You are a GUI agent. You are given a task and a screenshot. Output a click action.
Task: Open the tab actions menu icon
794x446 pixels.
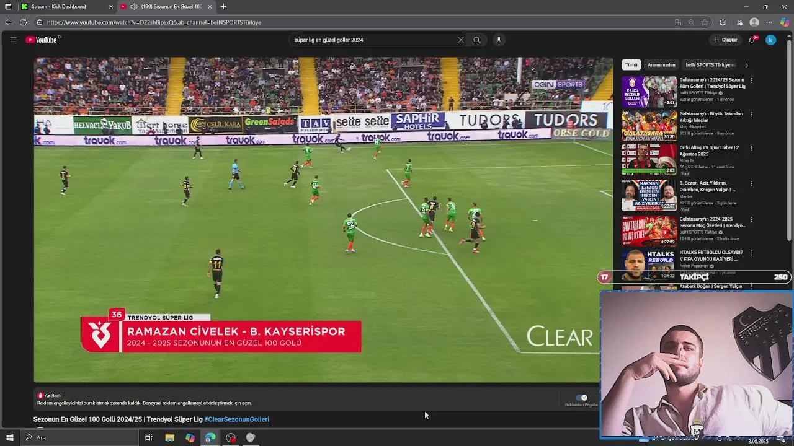point(8,7)
